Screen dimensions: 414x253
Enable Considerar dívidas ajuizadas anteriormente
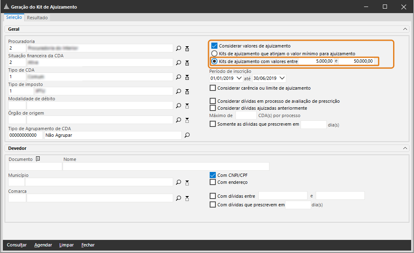coord(213,108)
